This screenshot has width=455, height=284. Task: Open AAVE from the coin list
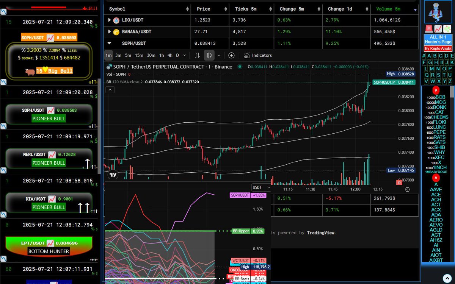(x=436, y=189)
